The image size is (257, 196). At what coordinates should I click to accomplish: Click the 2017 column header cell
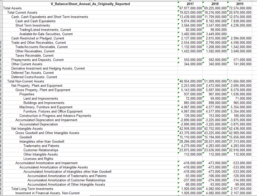(190, 4)
